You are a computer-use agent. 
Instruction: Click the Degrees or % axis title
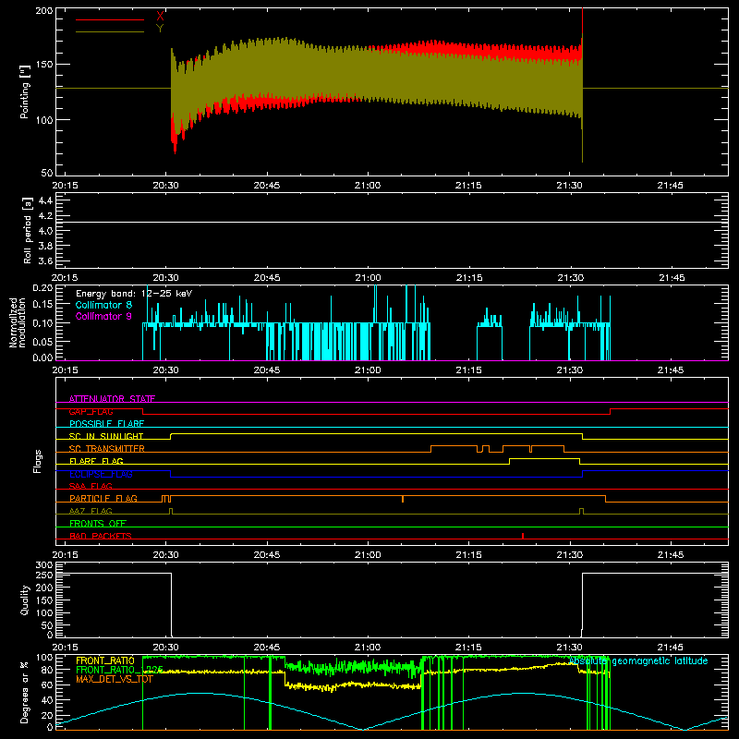click(x=25, y=692)
